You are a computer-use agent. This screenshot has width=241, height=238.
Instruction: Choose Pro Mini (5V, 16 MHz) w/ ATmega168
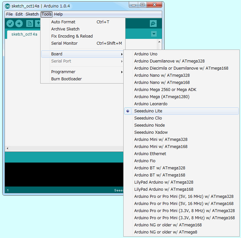(181, 204)
